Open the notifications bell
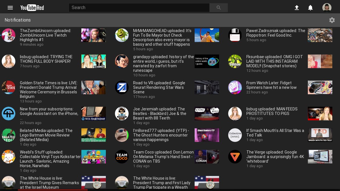The height and width of the screenshot is (191, 340). tap(310, 8)
